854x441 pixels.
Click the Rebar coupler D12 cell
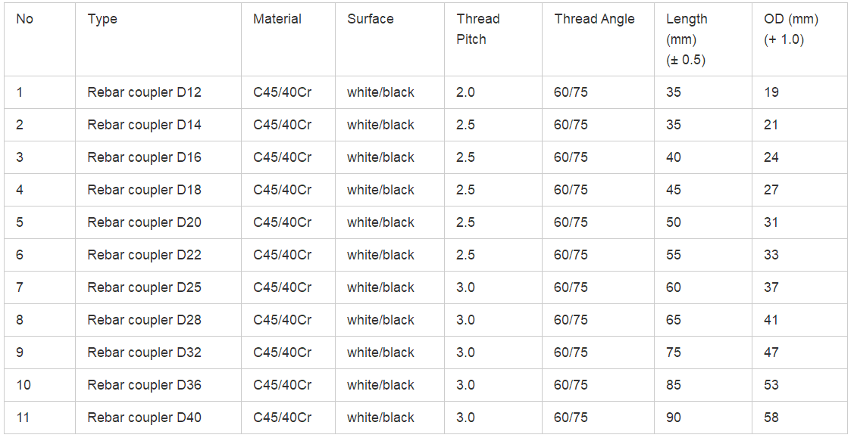coord(158,92)
